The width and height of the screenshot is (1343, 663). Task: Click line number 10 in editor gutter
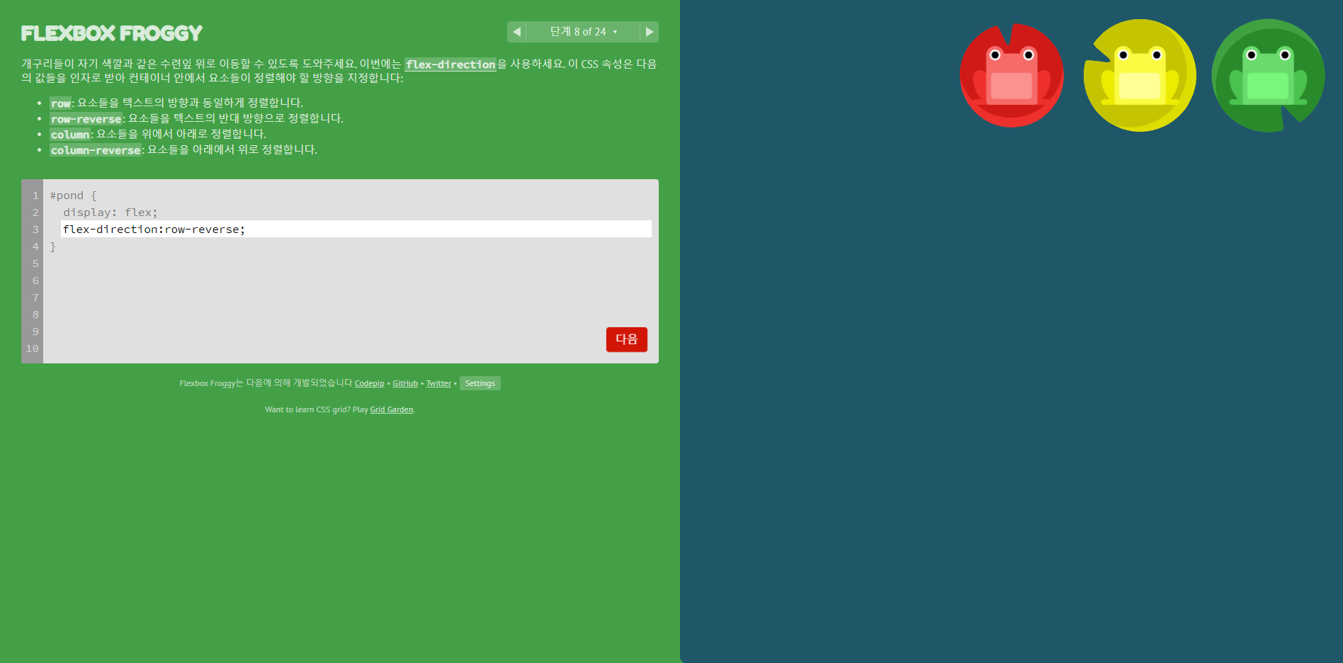click(33, 348)
